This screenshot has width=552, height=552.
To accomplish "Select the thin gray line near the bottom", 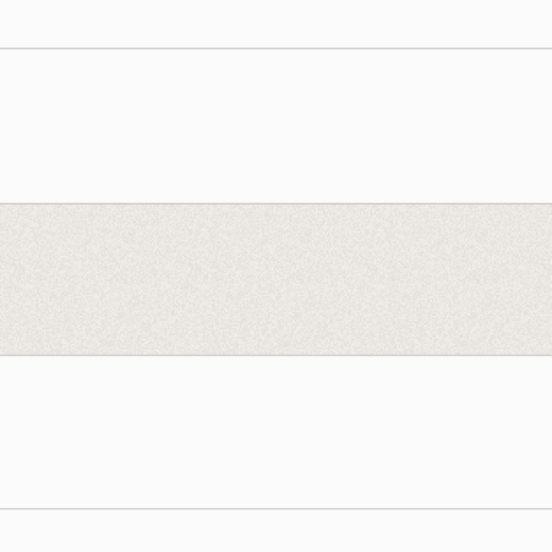I will [276, 509].
